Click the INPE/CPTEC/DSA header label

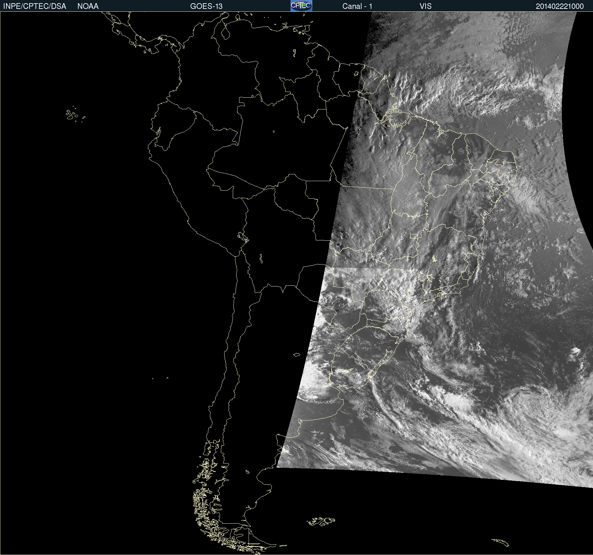point(35,6)
